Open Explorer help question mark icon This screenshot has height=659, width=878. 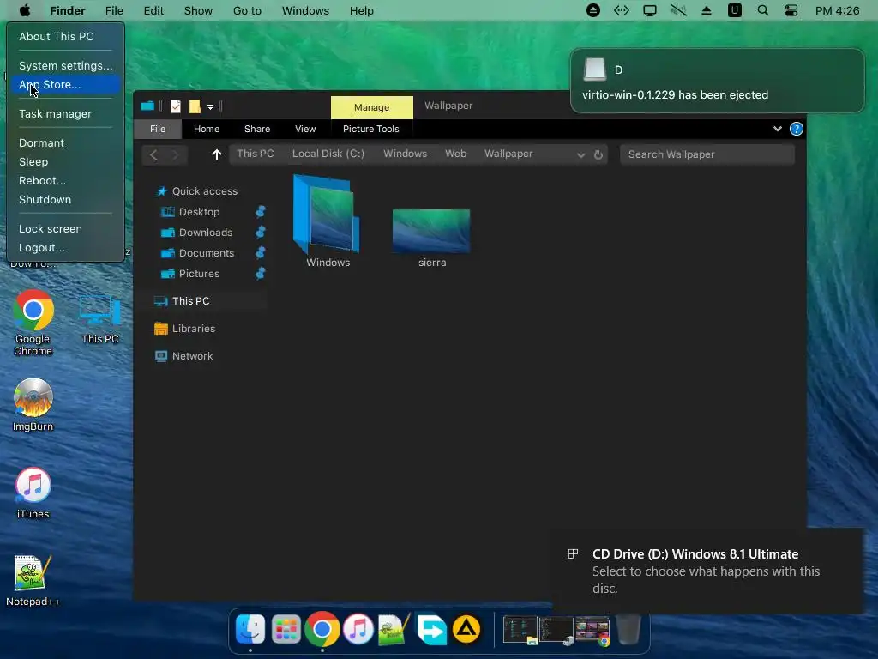[x=797, y=129]
